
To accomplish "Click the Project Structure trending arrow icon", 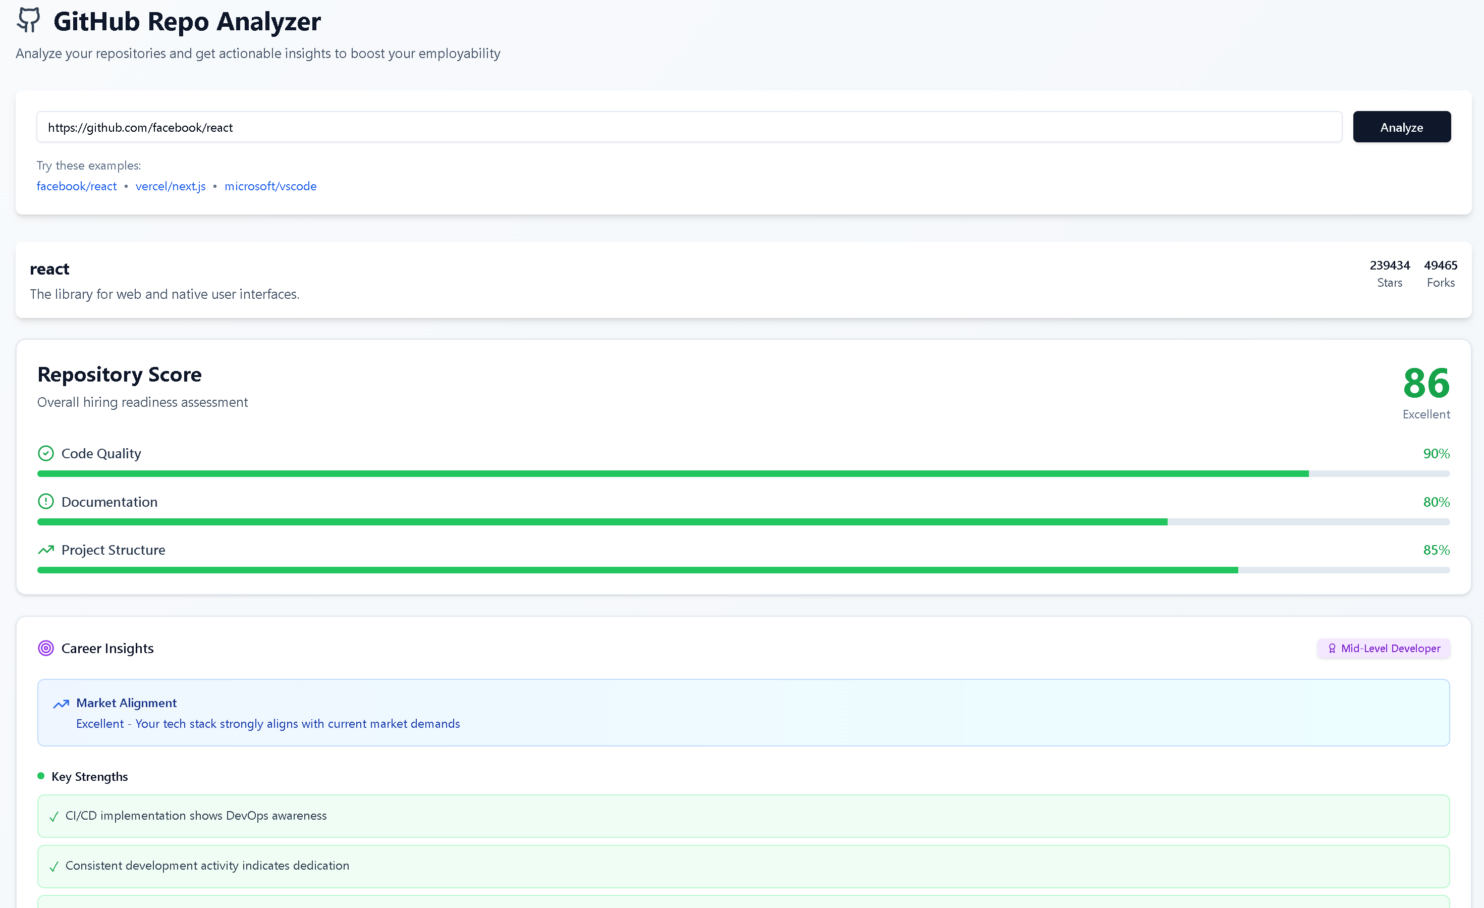I will [46, 550].
